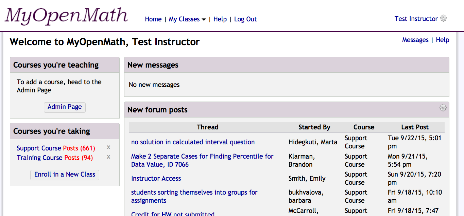This screenshot has height=216, width=464.
Task: Open thread 'no solution in calculated interval question'
Action: pyautogui.click(x=193, y=142)
